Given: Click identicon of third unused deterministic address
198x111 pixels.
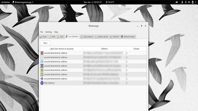Looking at the screenshot, I should [42, 61].
